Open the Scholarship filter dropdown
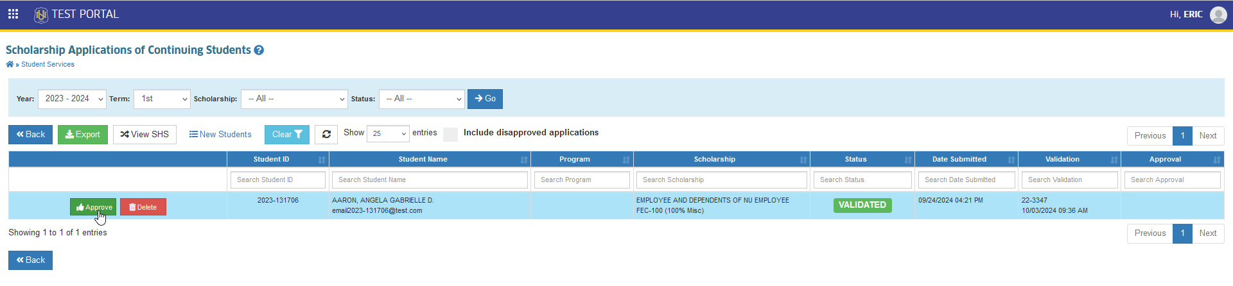Image resolution: width=1233 pixels, height=286 pixels. tap(294, 99)
